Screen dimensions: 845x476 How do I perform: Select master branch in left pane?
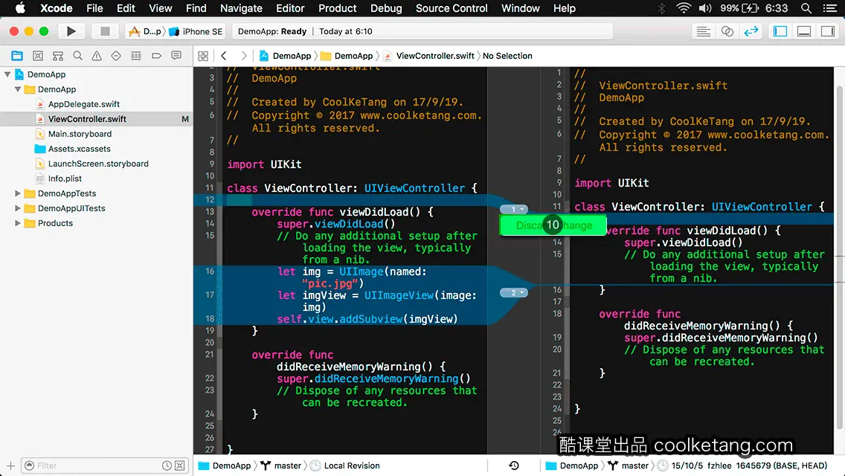pos(281,466)
